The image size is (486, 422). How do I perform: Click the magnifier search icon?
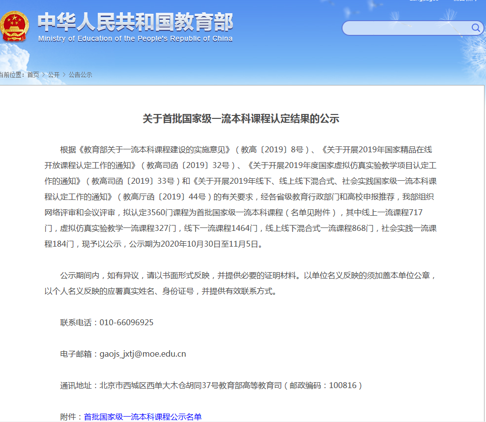coord(476,28)
